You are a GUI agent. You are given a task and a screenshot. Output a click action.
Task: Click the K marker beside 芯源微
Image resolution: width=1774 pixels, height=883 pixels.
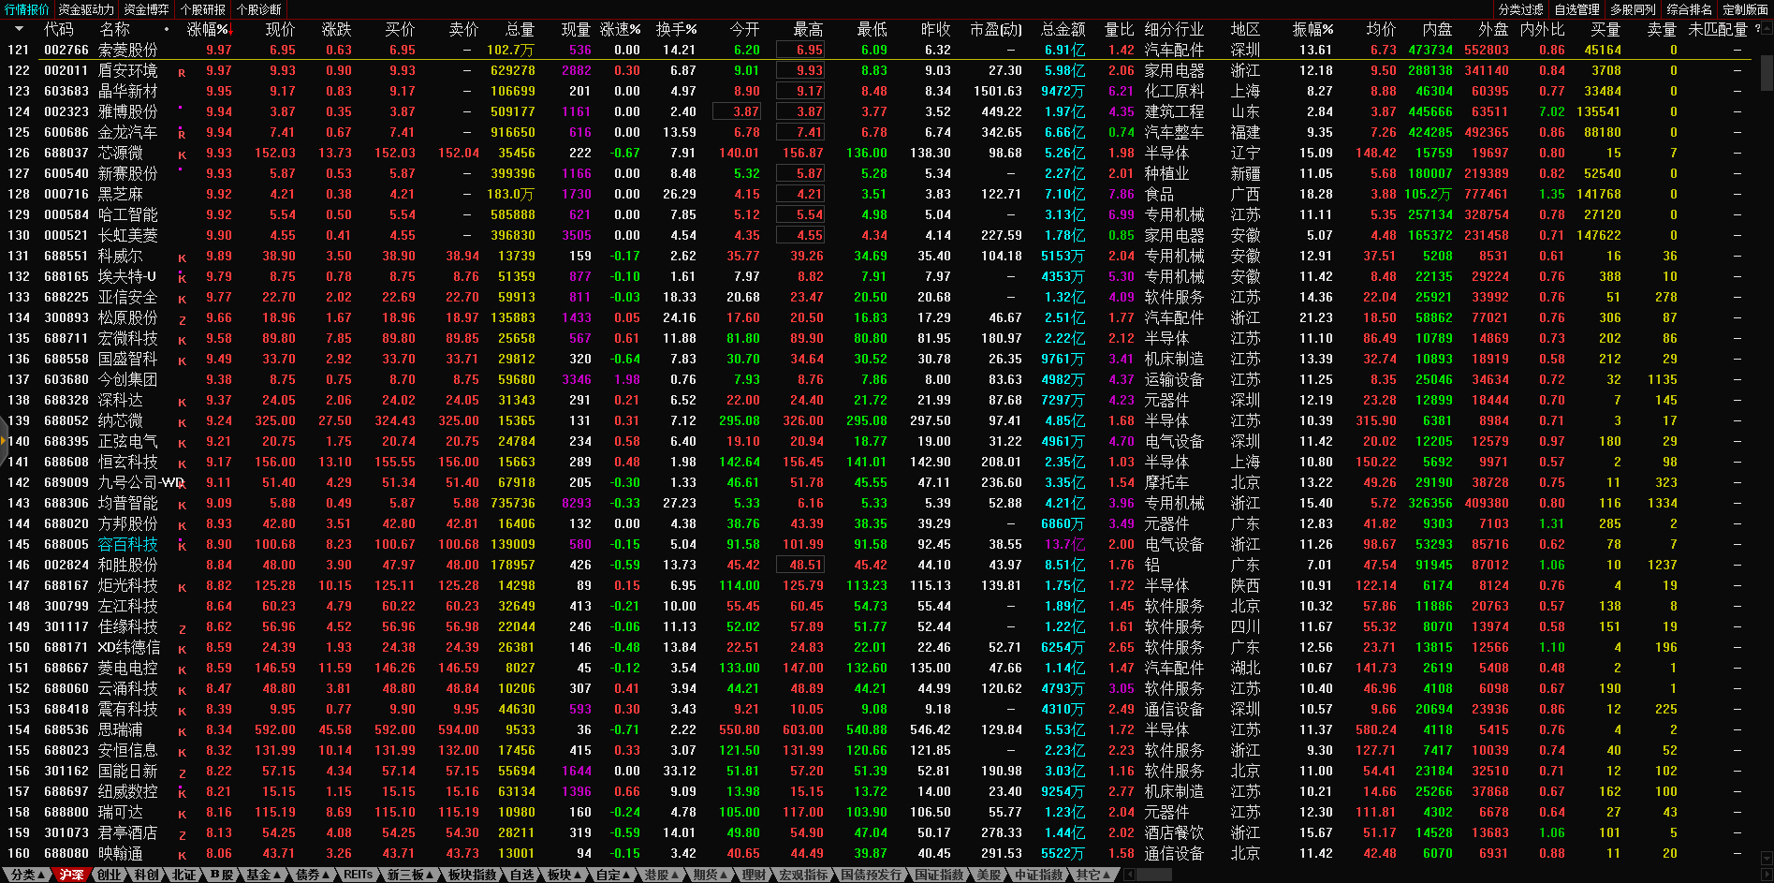point(183,155)
